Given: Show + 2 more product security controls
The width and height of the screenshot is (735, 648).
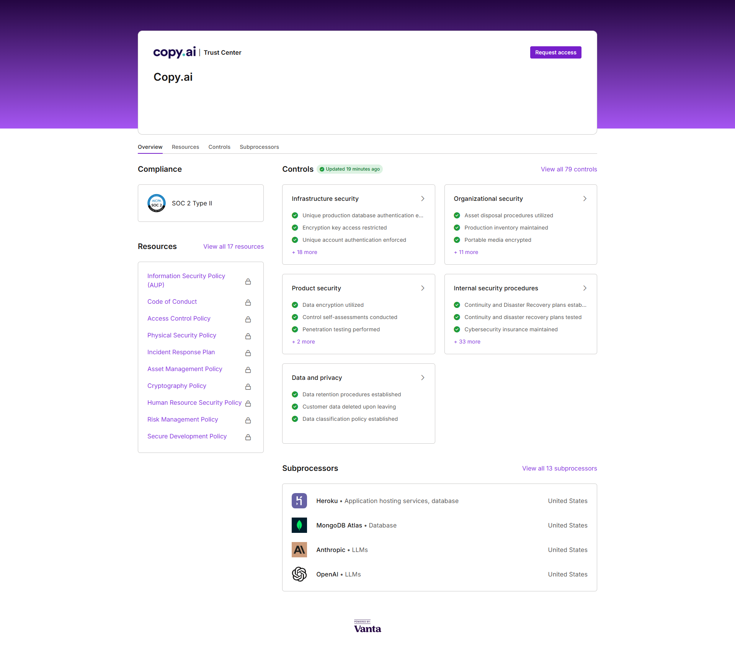Looking at the screenshot, I should click(x=303, y=342).
